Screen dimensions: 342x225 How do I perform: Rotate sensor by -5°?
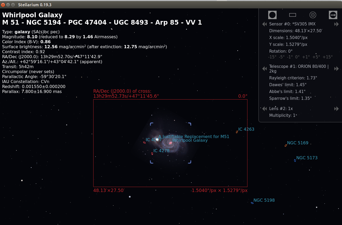coord(282,57)
